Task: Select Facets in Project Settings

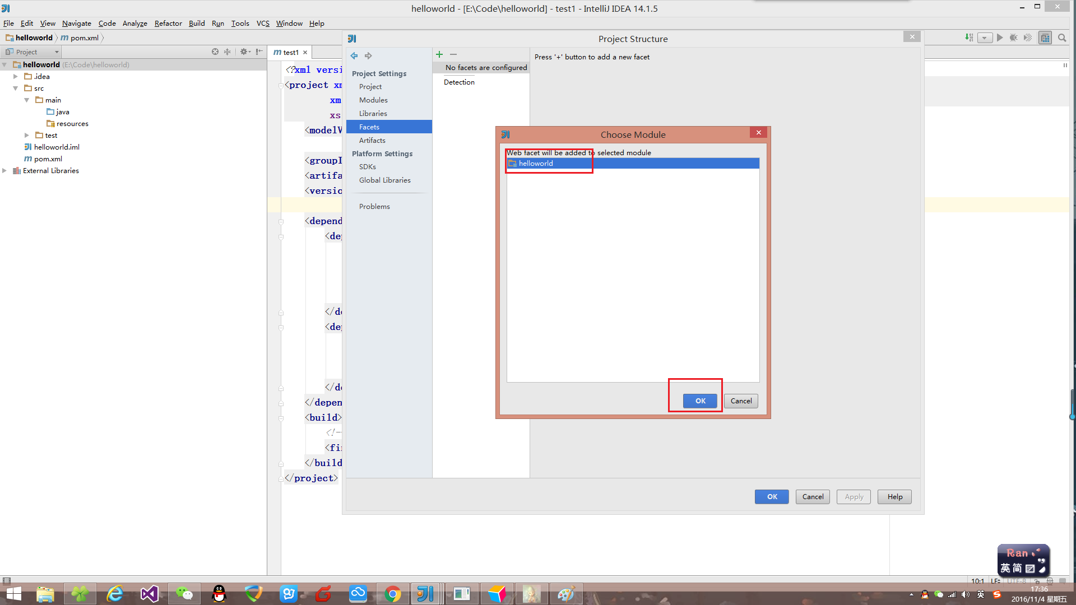Action: coord(389,127)
